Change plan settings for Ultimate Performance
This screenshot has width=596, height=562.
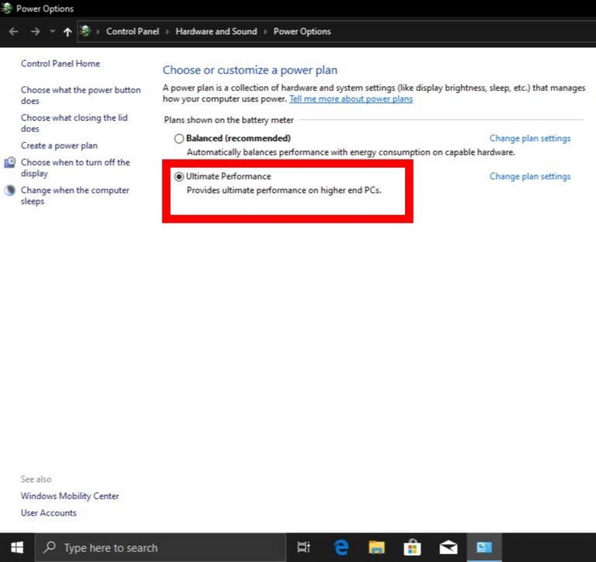530,176
